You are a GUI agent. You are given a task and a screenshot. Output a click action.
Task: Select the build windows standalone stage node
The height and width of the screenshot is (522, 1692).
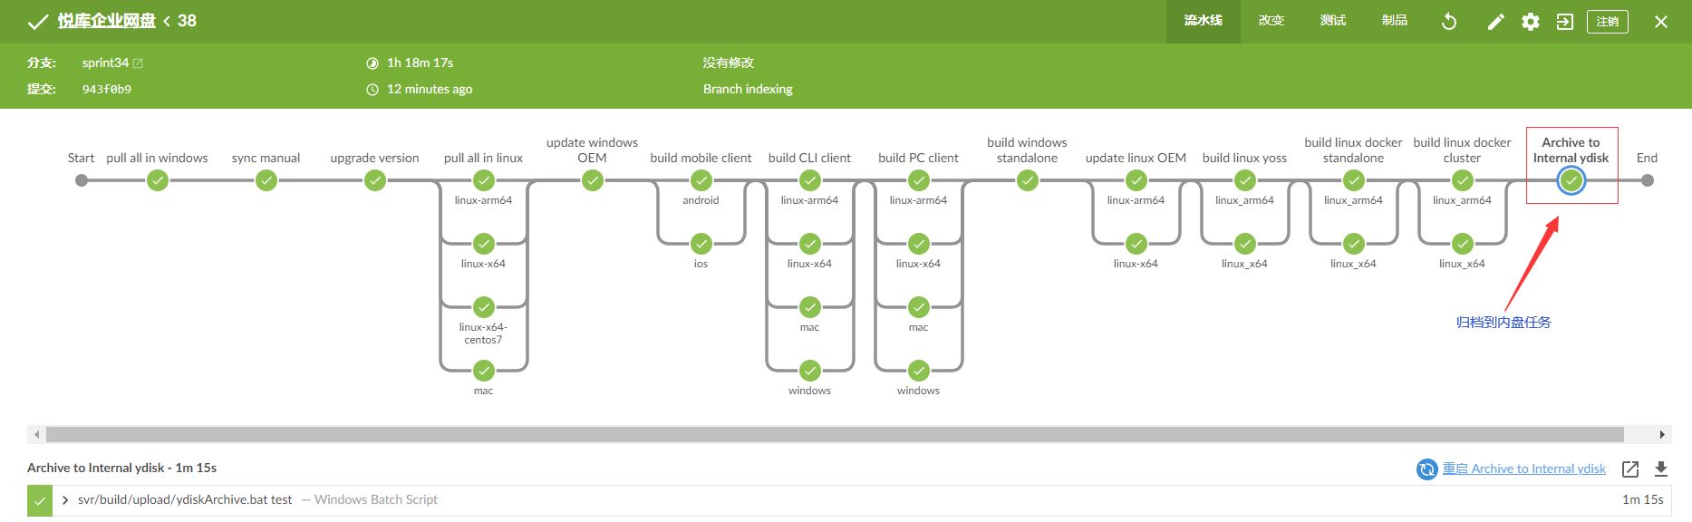click(x=1028, y=180)
